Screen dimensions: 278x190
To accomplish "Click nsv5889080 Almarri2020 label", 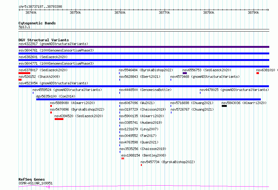I will tap(72, 103).
